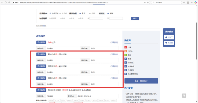
Task: Open 既有居民热力补户报装 result
Action: pyautogui.click(x=57, y=66)
